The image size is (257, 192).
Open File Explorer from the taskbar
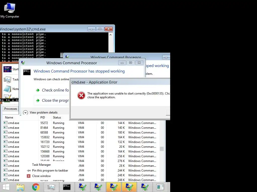20,187
